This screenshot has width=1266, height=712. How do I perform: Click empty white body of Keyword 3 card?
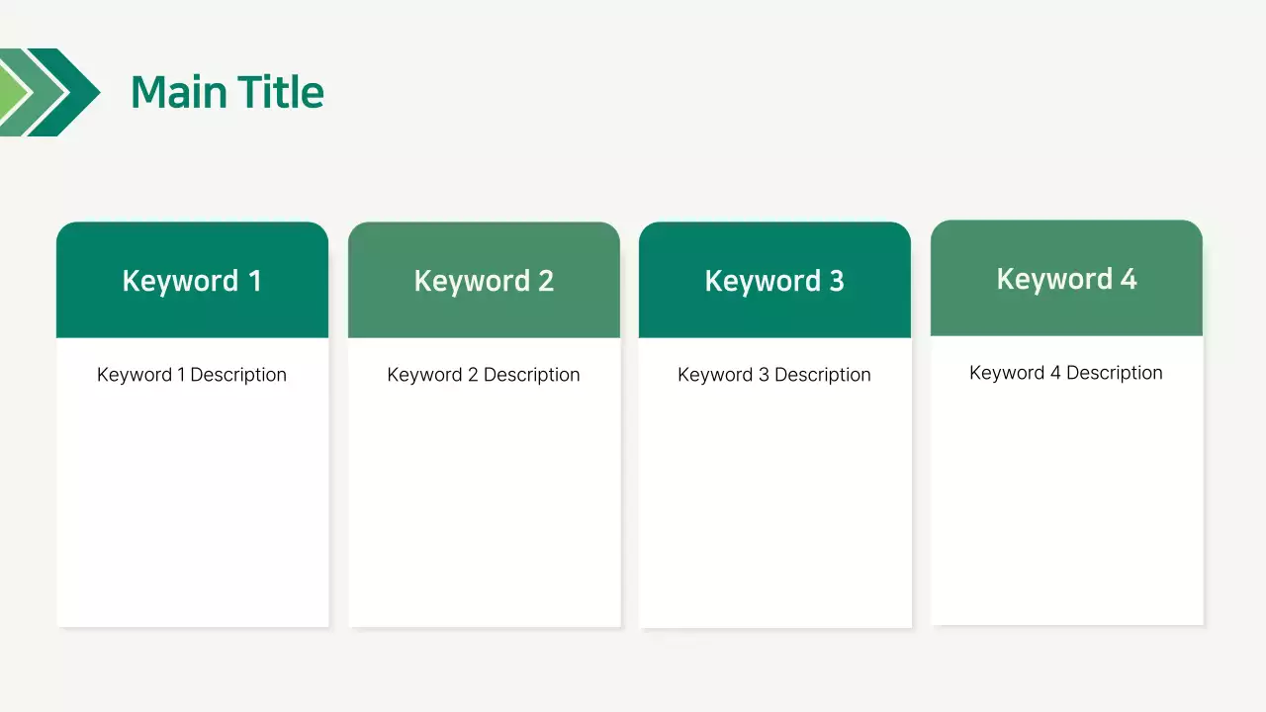coord(774,504)
